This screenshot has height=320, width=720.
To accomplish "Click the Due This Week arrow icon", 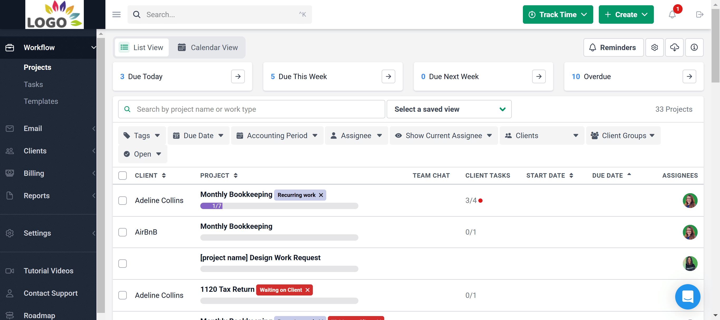I will 388,77.
